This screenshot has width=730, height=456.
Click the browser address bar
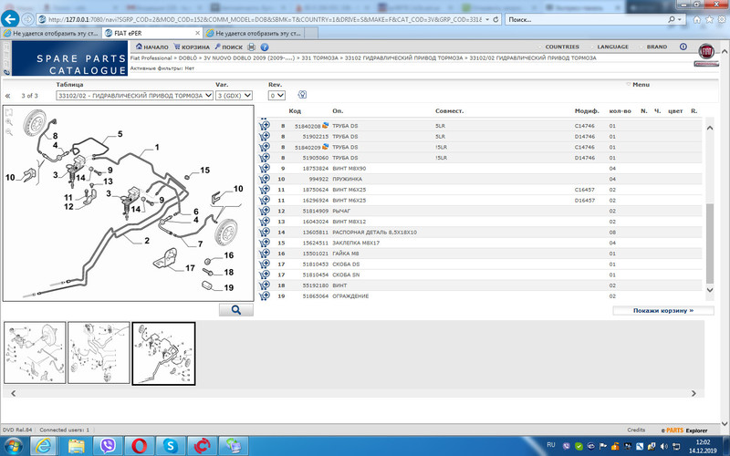pos(265,19)
